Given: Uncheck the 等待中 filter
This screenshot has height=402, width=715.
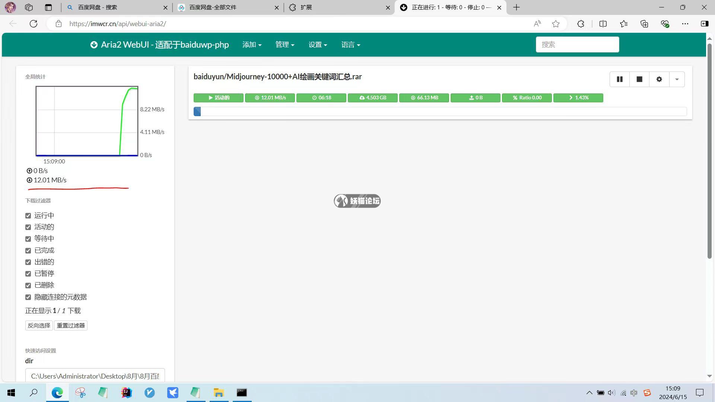Looking at the screenshot, I should (x=28, y=239).
